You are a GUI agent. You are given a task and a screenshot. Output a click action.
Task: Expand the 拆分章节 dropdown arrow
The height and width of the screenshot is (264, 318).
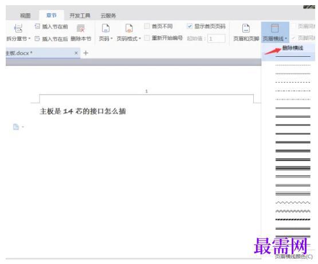click(x=29, y=38)
